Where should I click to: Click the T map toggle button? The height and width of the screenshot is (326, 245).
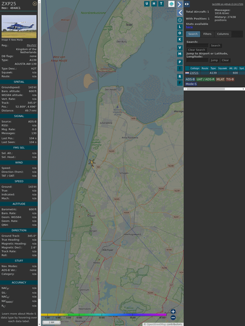[161, 4]
